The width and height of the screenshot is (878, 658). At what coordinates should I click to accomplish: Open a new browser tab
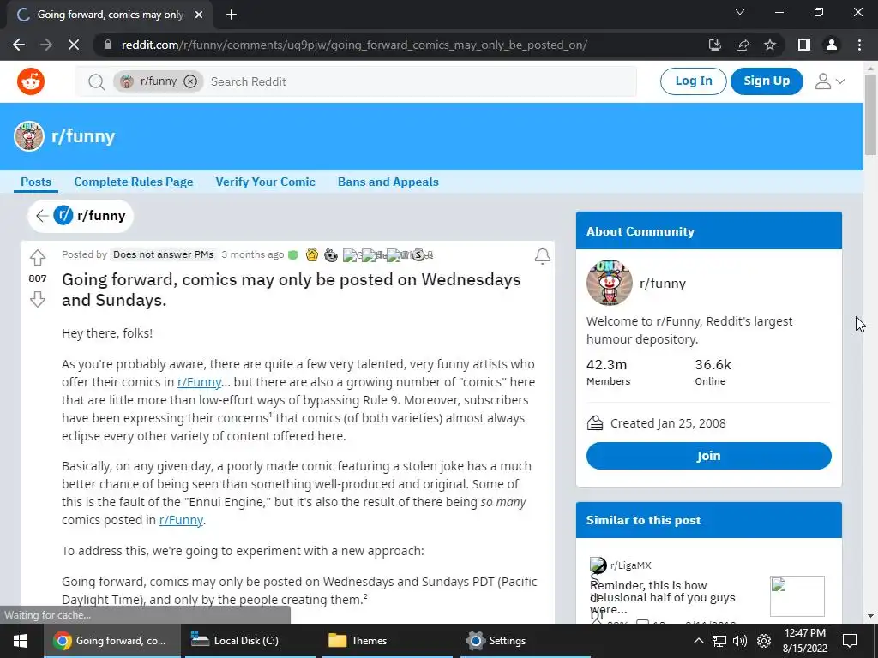coord(232,15)
